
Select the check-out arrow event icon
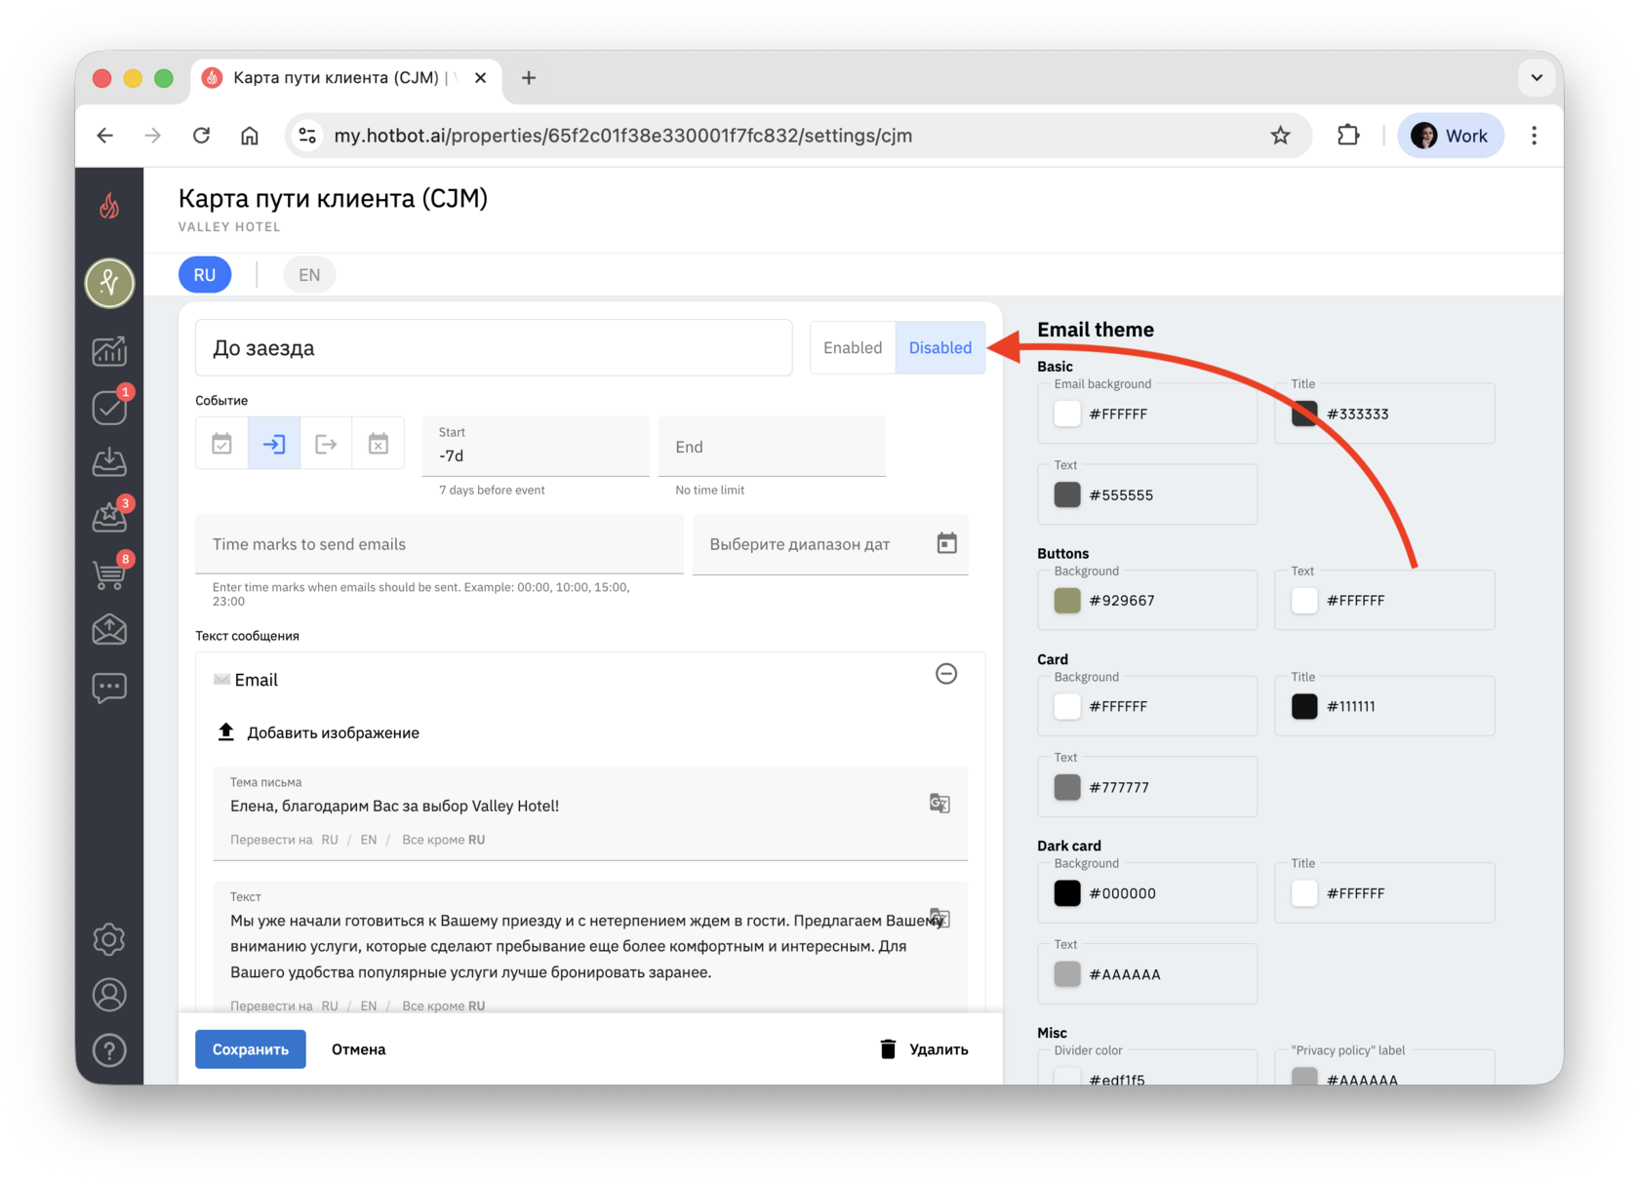point(326,444)
